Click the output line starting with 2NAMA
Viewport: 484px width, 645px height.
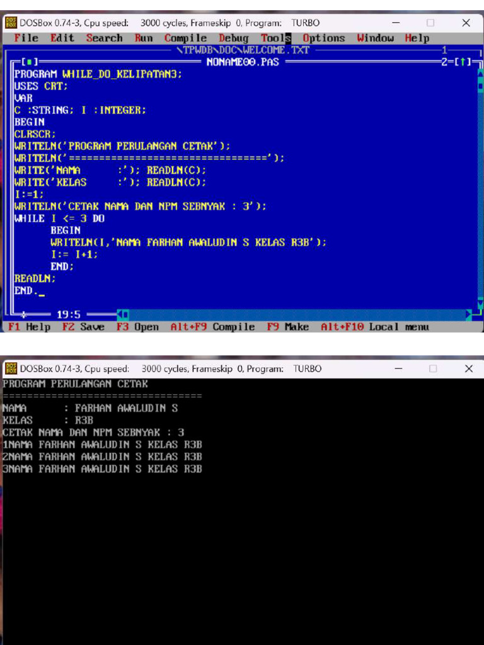pyautogui.click(x=103, y=457)
